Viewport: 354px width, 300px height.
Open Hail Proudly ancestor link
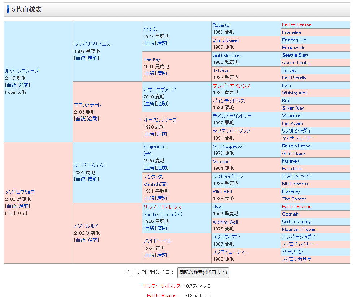tap(294, 78)
